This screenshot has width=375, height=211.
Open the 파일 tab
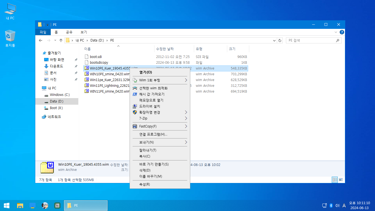(43, 32)
